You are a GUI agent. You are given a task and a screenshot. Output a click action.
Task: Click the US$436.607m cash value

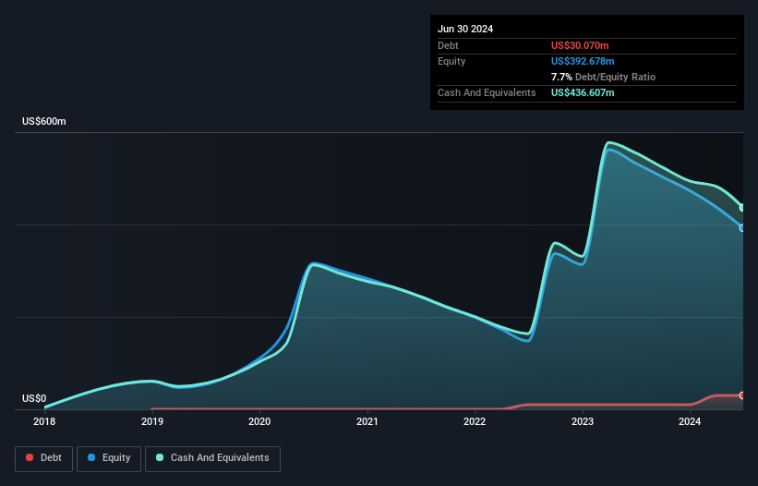pyautogui.click(x=583, y=92)
